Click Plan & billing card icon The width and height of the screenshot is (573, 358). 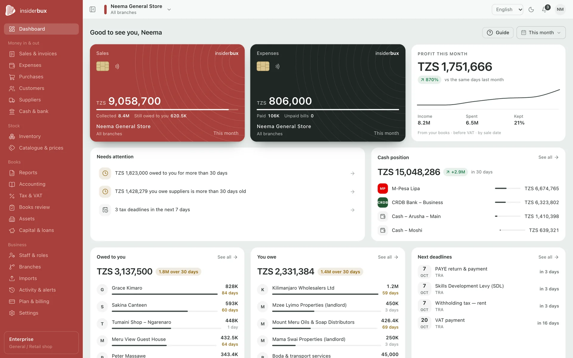click(12, 302)
